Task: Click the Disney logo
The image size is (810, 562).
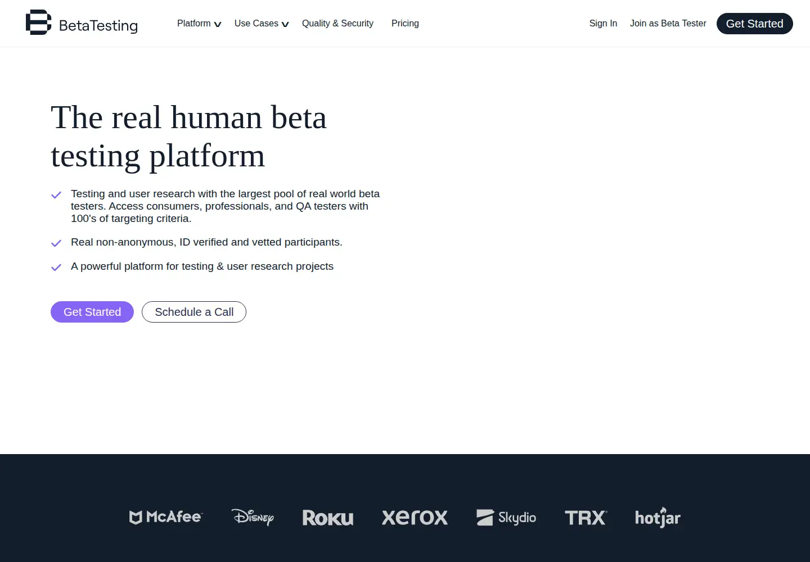Action: [253, 517]
